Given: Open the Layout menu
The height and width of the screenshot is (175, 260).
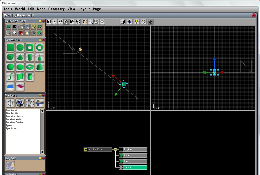Looking at the screenshot, I should point(84,9).
